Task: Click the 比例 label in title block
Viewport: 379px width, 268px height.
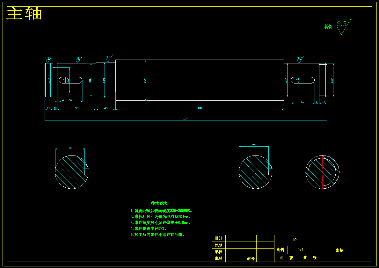Action: [x=281, y=250]
